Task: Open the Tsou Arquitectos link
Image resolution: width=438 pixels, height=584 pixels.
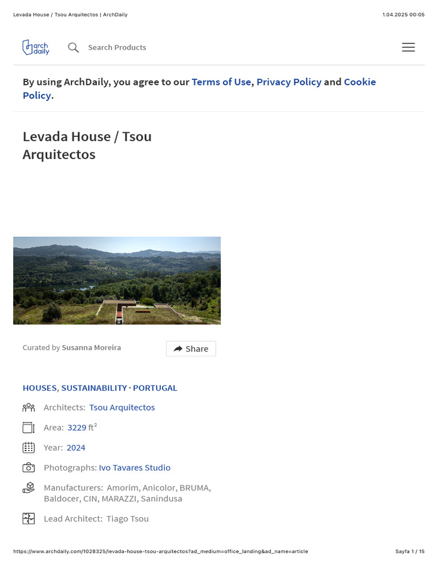Action: (x=122, y=407)
